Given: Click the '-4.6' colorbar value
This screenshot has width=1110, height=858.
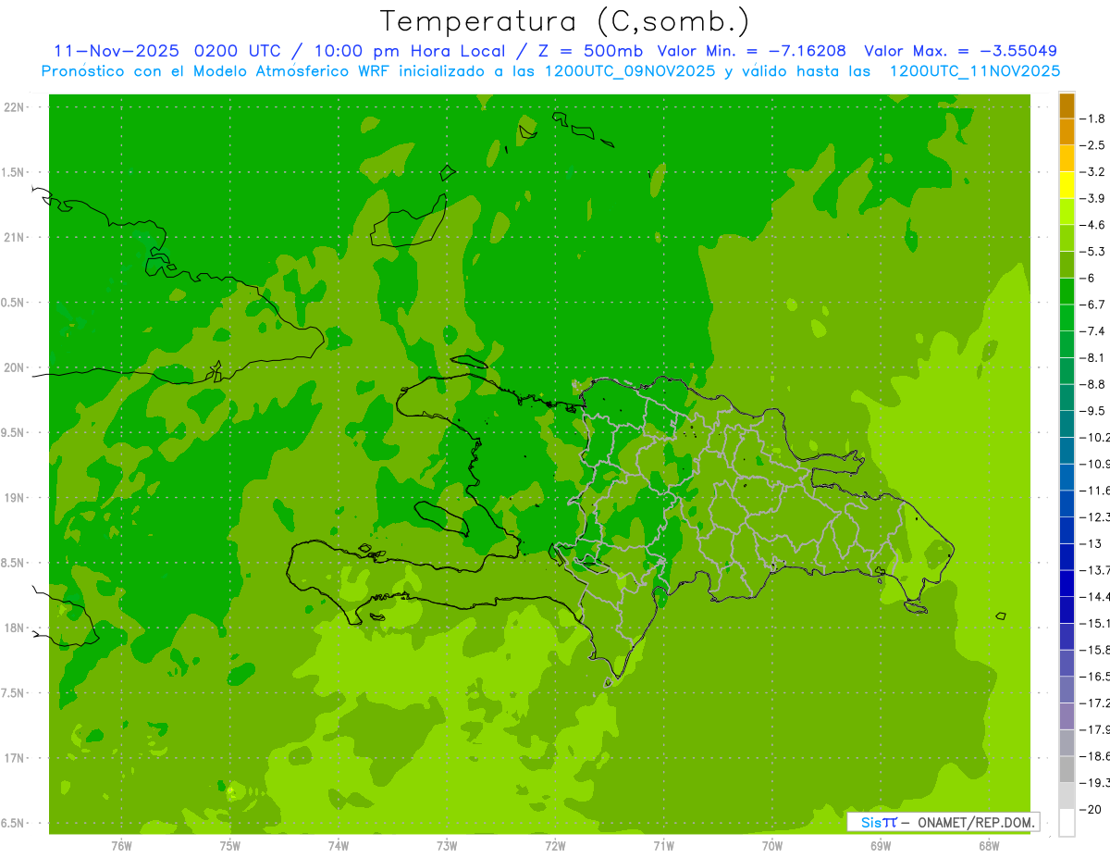Looking at the screenshot, I should [1093, 225].
